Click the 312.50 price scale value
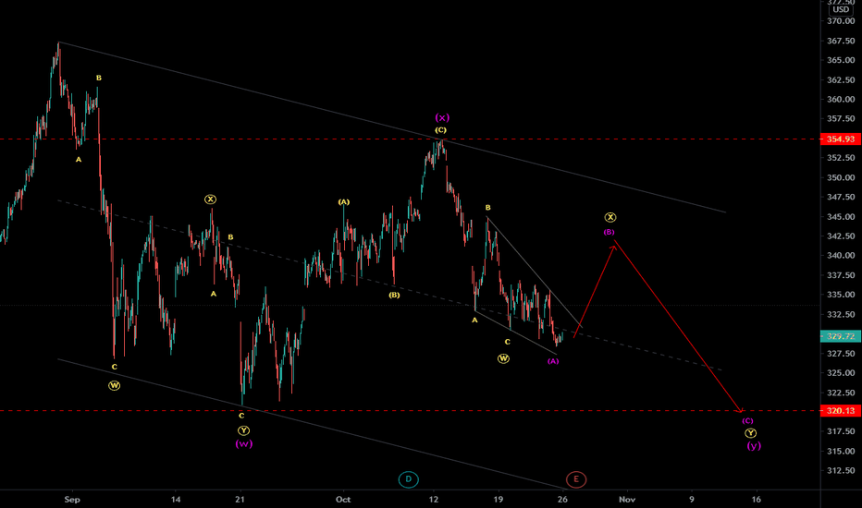The height and width of the screenshot is (508, 862). pyautogui.click(x=841, y=471)
